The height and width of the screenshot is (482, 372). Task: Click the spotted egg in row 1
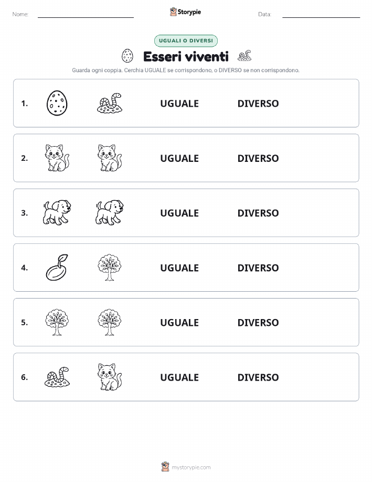(57, 103)
